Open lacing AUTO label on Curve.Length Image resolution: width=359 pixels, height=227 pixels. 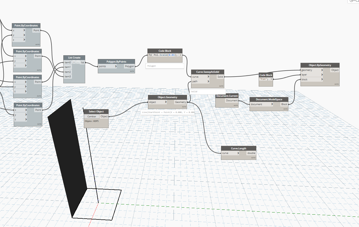click(x=253, y=158)
